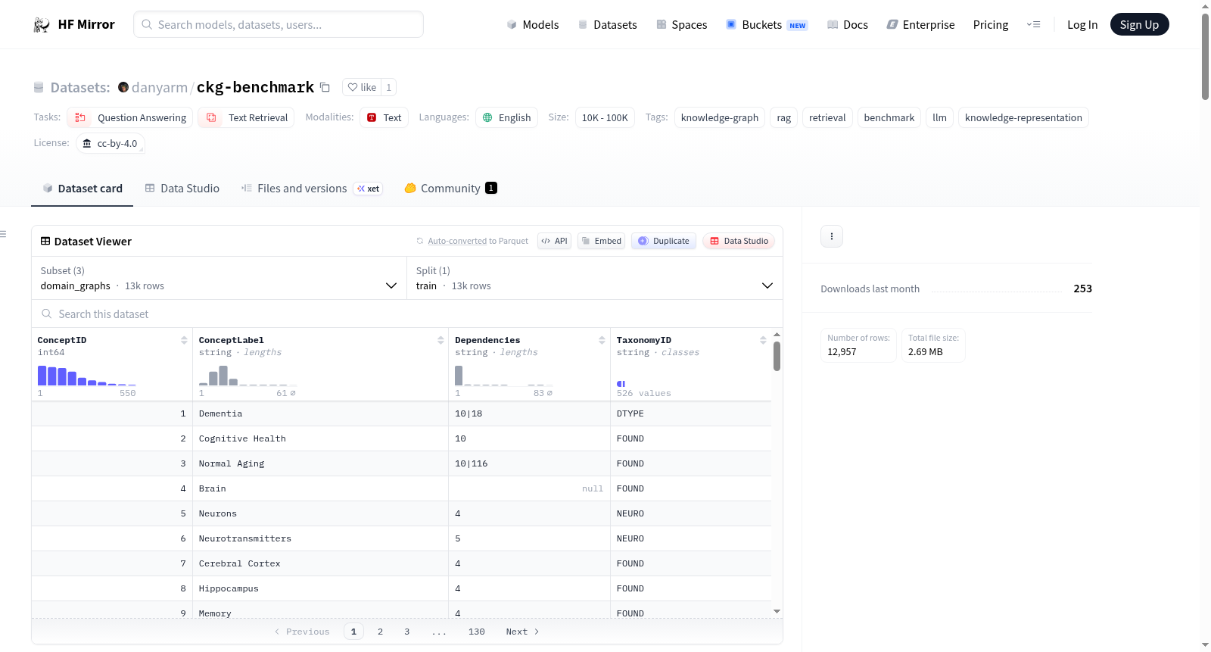The height and width of the screenshot is (652, 1211).
Task: Sort Dependencies column
Action: click(x=602, y=340)
